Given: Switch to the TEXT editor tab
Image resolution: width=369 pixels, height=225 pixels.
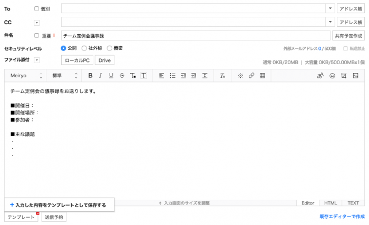Looking at the screenshot, I should coord(353,203).
